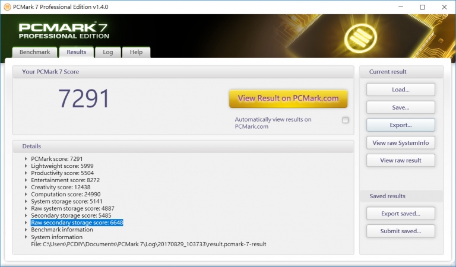Minimize the PCMark 7 window
456x267 pixels.
(x=401, y=7)
